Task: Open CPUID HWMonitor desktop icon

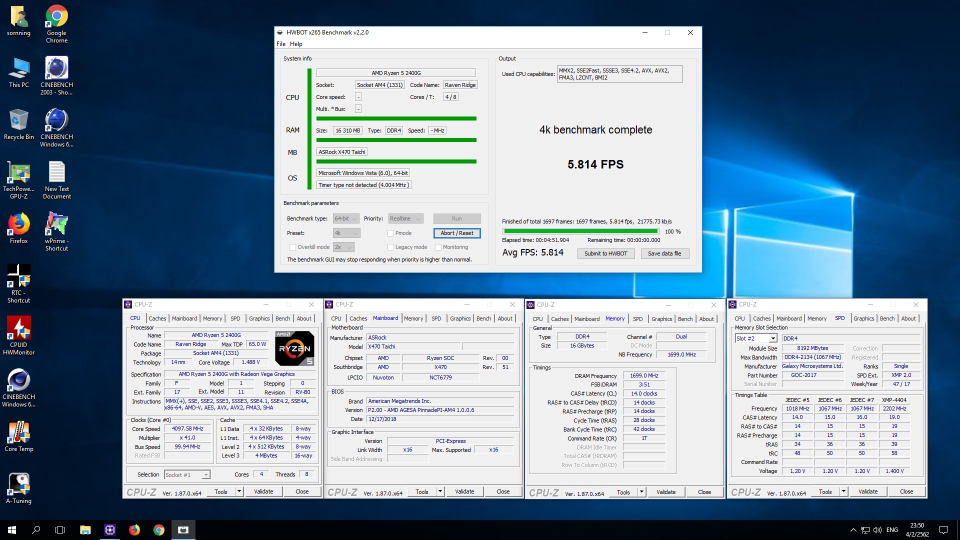Action: tap(19, 336)
